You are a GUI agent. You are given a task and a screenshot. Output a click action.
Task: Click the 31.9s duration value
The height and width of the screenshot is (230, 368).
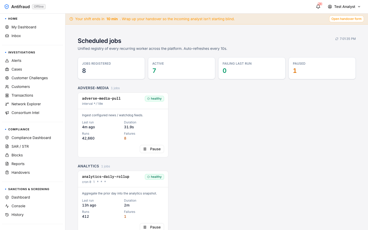point(129,127)
